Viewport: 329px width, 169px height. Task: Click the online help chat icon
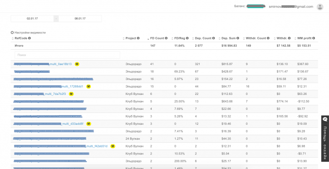point(325,119)
